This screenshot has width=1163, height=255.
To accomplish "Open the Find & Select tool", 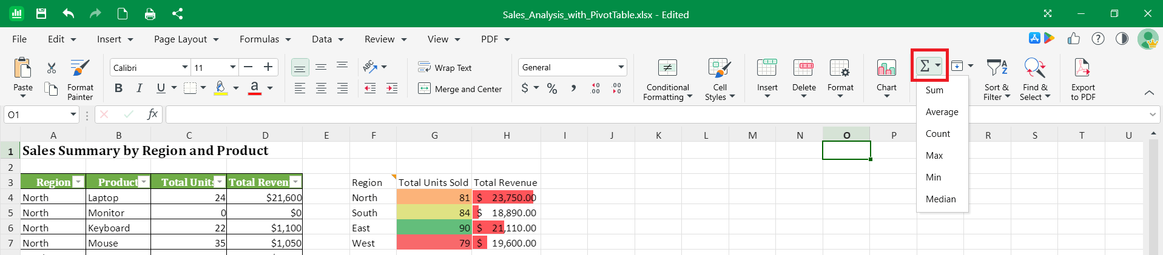I will click(1034, 80).
